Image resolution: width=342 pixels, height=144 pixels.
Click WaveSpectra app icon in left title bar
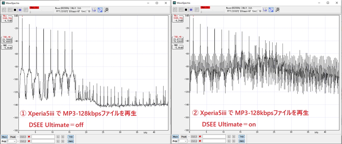pyautogui.click(x=3, y=3)
